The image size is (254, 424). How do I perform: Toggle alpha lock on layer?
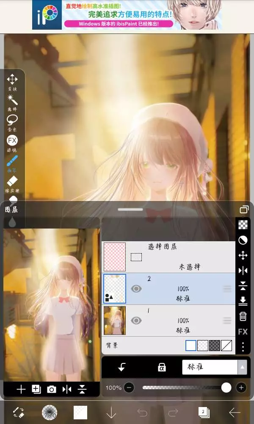tap(161, 368)
